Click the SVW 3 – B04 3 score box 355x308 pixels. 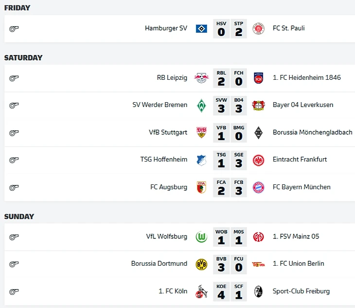[230, 106]
